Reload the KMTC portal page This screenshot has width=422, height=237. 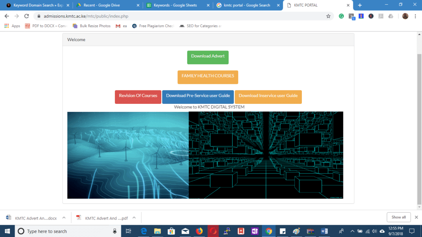tap(26, 16)
